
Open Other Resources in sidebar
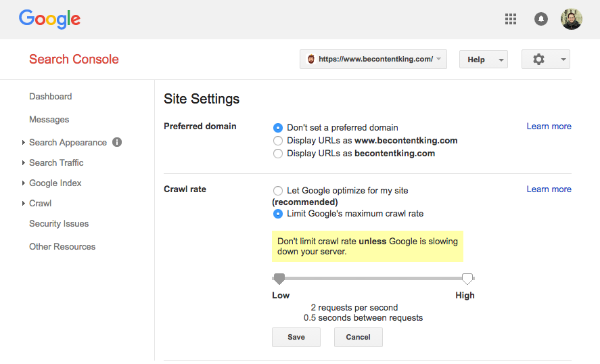point(62,246)
